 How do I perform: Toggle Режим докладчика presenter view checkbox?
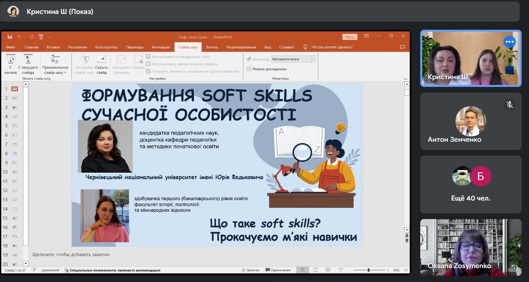coord(249,69)
